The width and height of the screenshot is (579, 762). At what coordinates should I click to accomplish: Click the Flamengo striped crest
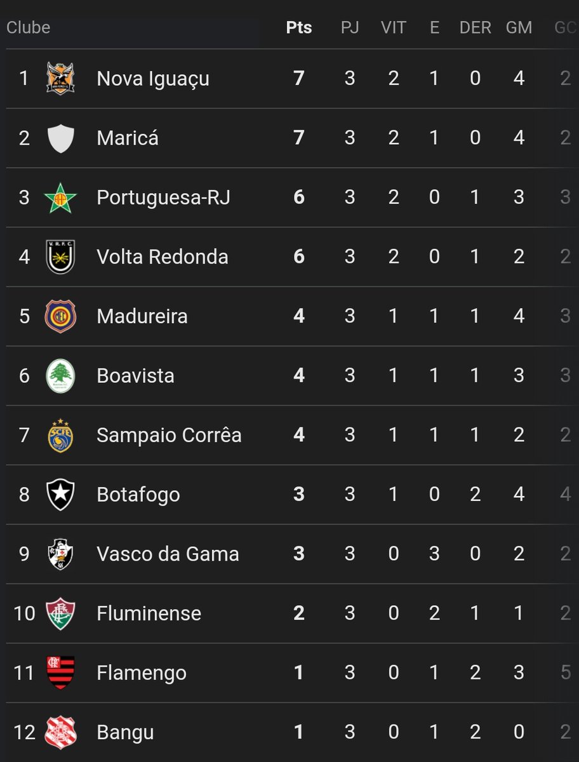[x=61, y=673]
